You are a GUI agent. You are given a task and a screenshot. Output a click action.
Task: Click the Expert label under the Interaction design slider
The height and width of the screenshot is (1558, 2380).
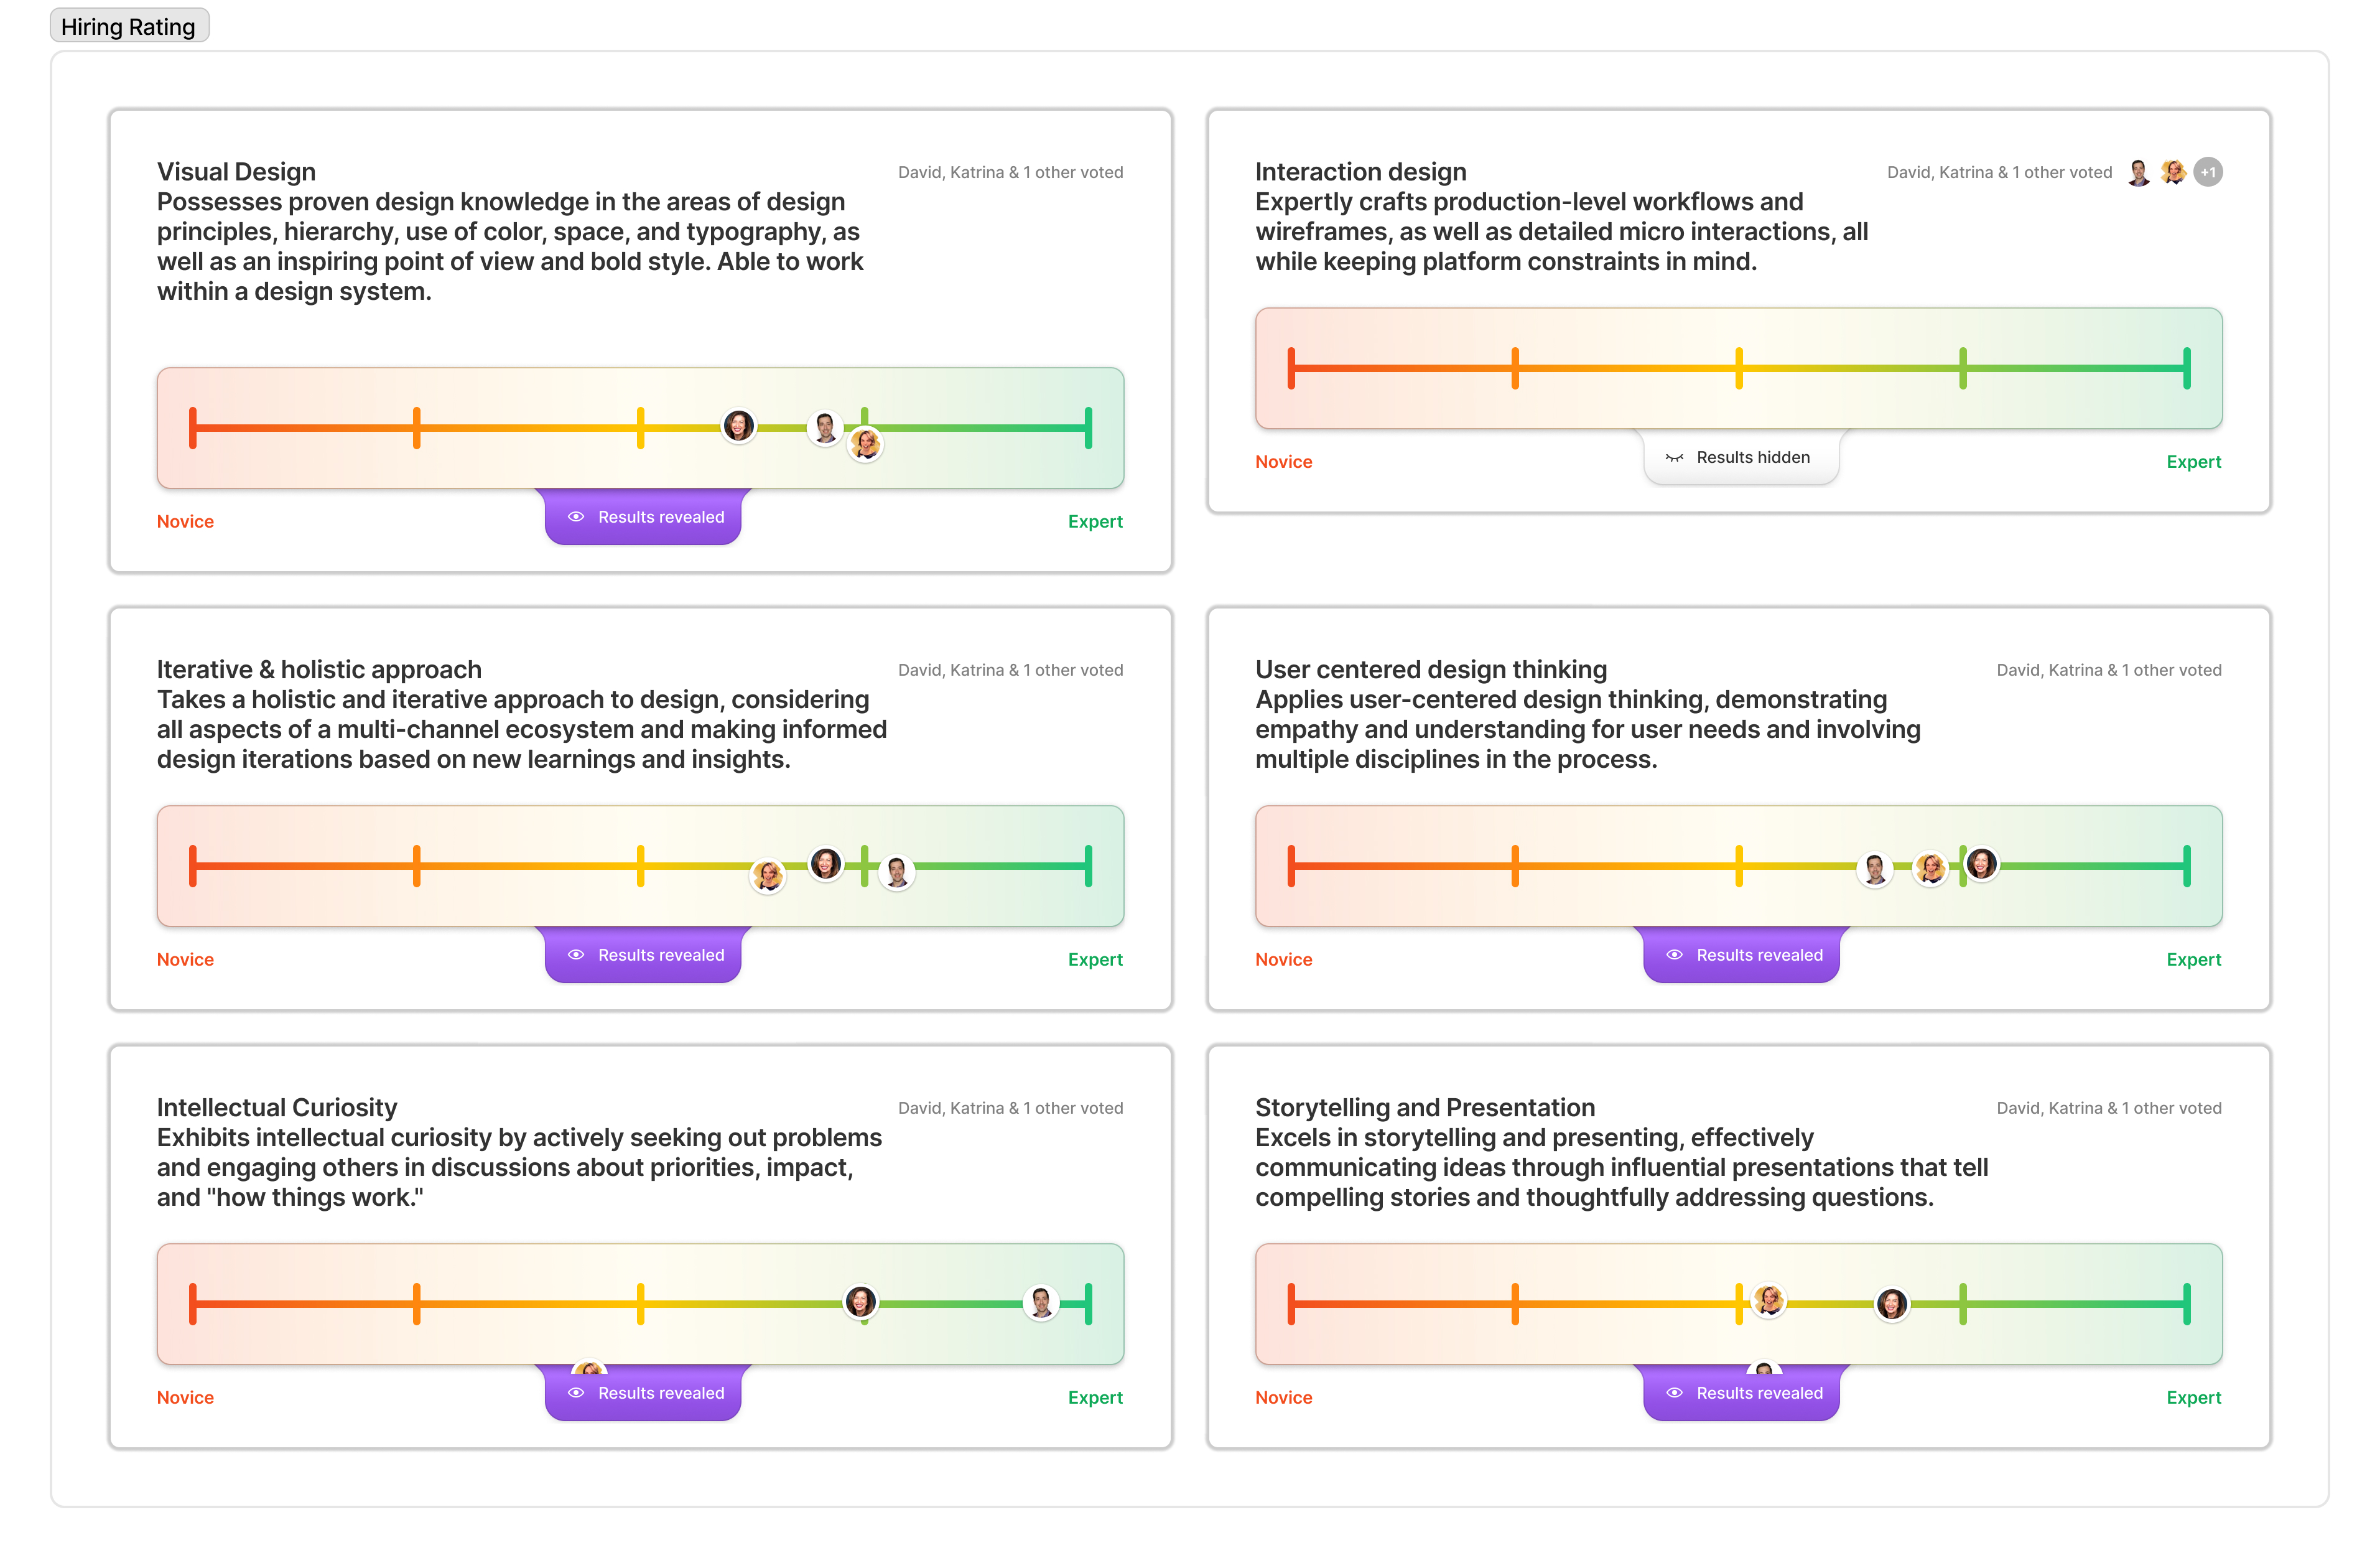(x=2193, y=462)
